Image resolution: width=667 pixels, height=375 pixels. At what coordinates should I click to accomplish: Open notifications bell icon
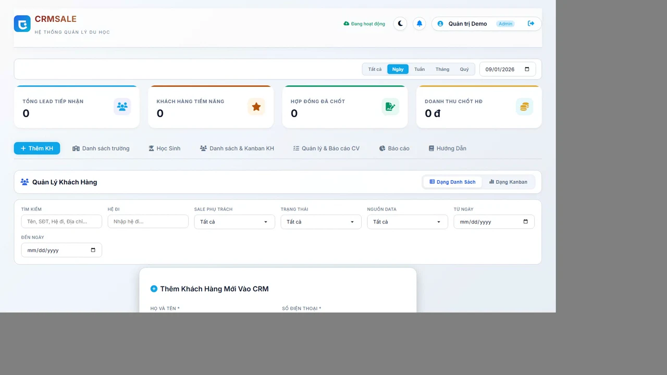click(419, 23)
